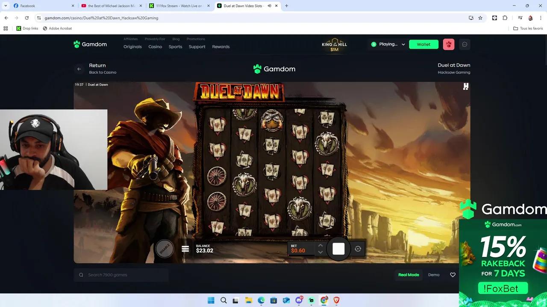Click the Search 7900 games field
547x307 pixels.
[x=121, y=275]
